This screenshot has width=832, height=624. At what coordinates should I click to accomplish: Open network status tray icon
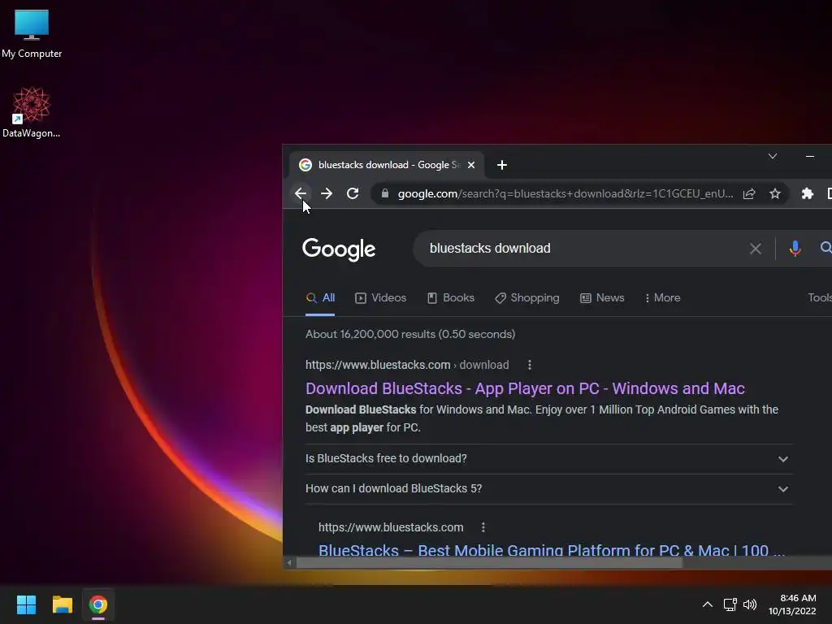[x=730, y=604]
